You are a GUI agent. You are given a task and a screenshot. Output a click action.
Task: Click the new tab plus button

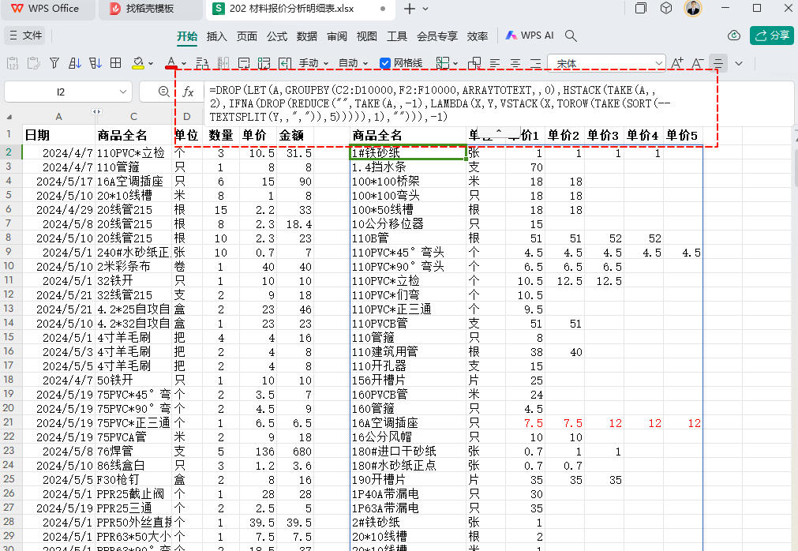pyautogui.click(x=410, y=9)
